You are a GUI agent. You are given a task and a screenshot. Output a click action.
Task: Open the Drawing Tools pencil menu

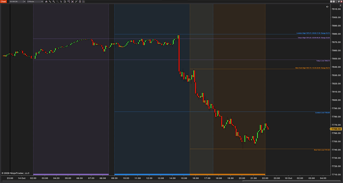coord(50,2)
